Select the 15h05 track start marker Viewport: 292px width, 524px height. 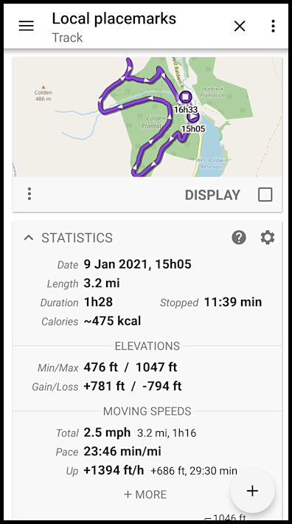click(x=193, y=117)
